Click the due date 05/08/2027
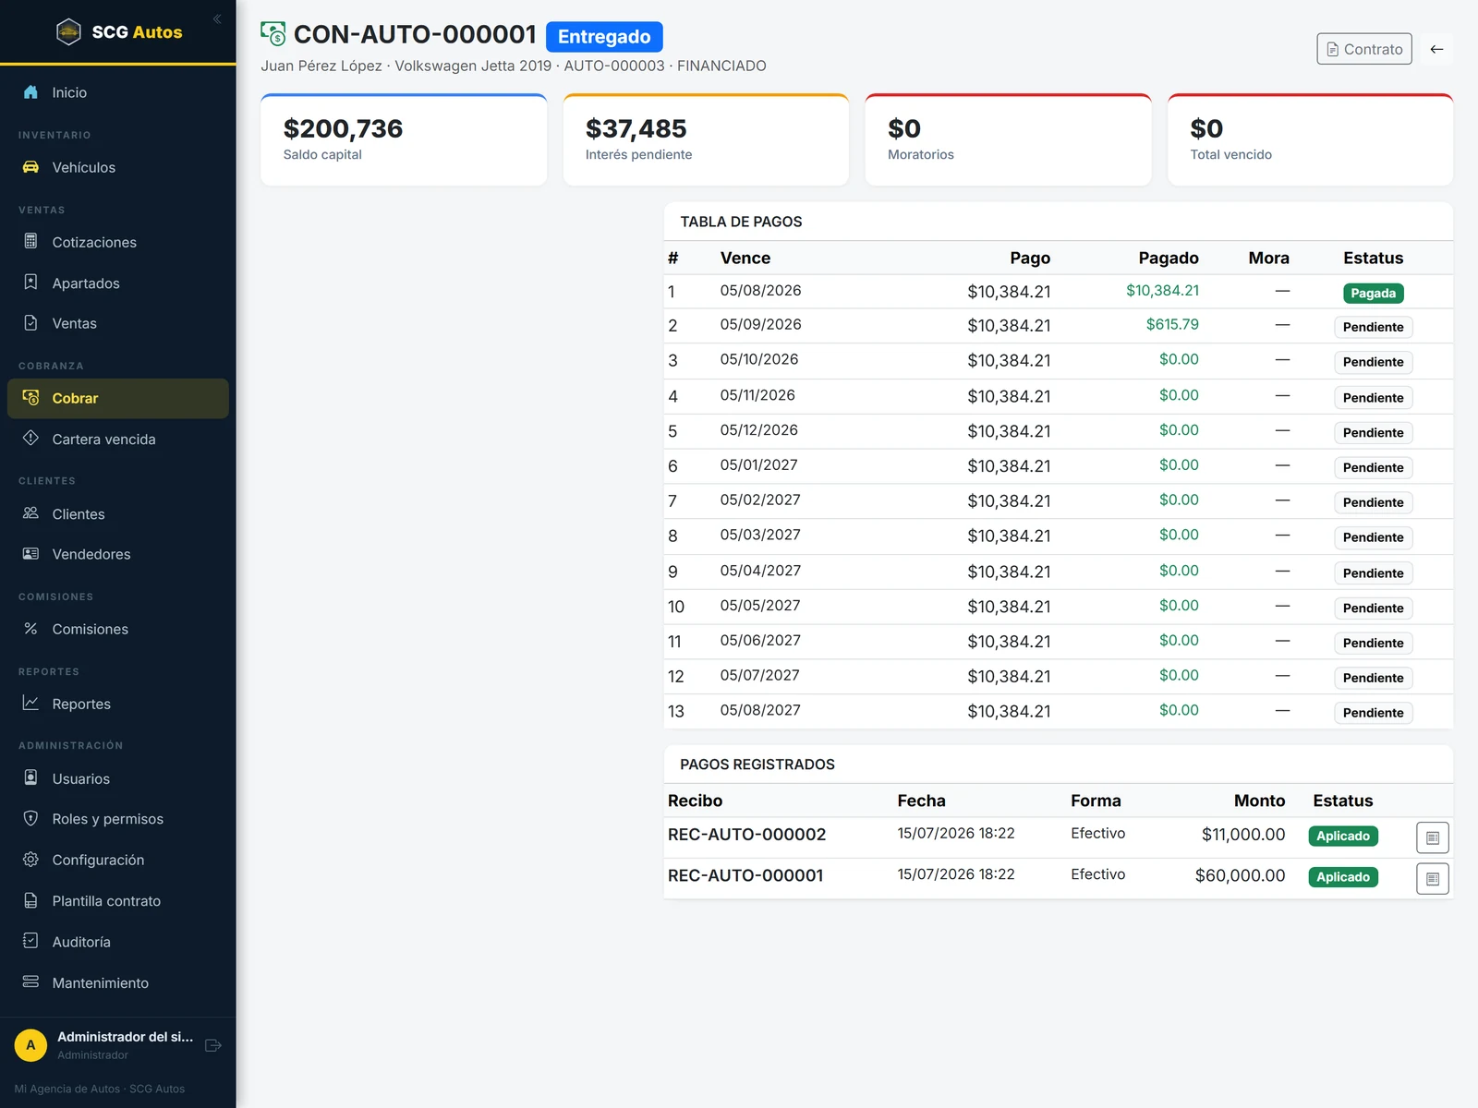Viewport: 1478px width, 1108px height. [760, 710]
